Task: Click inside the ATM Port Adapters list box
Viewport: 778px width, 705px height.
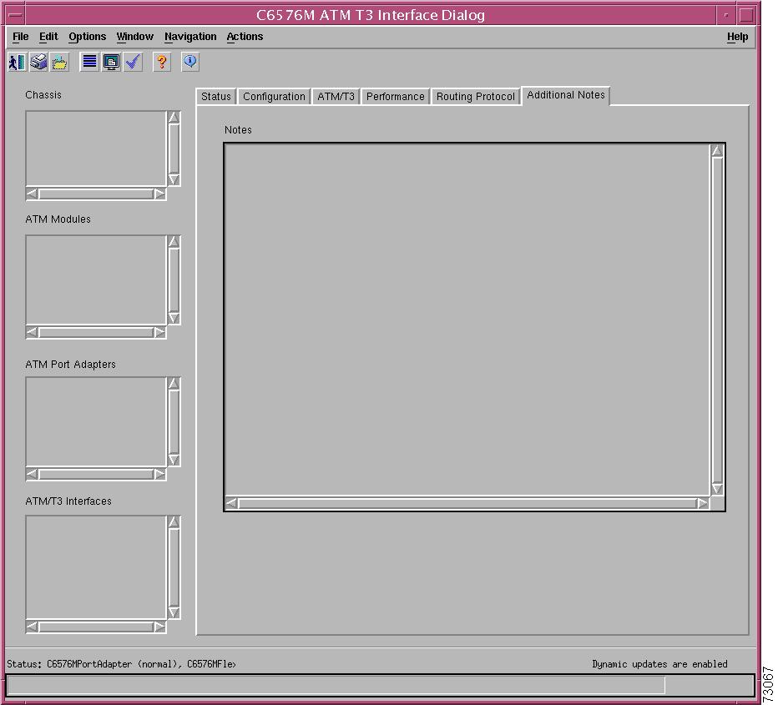Action: click(96, 422)
